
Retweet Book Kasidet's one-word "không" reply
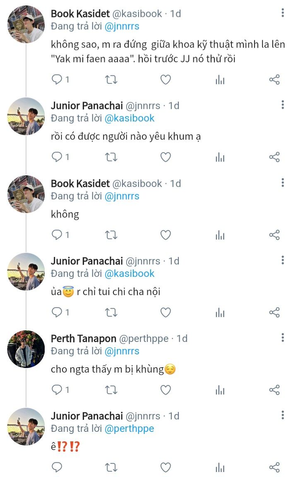coord(111,235)
